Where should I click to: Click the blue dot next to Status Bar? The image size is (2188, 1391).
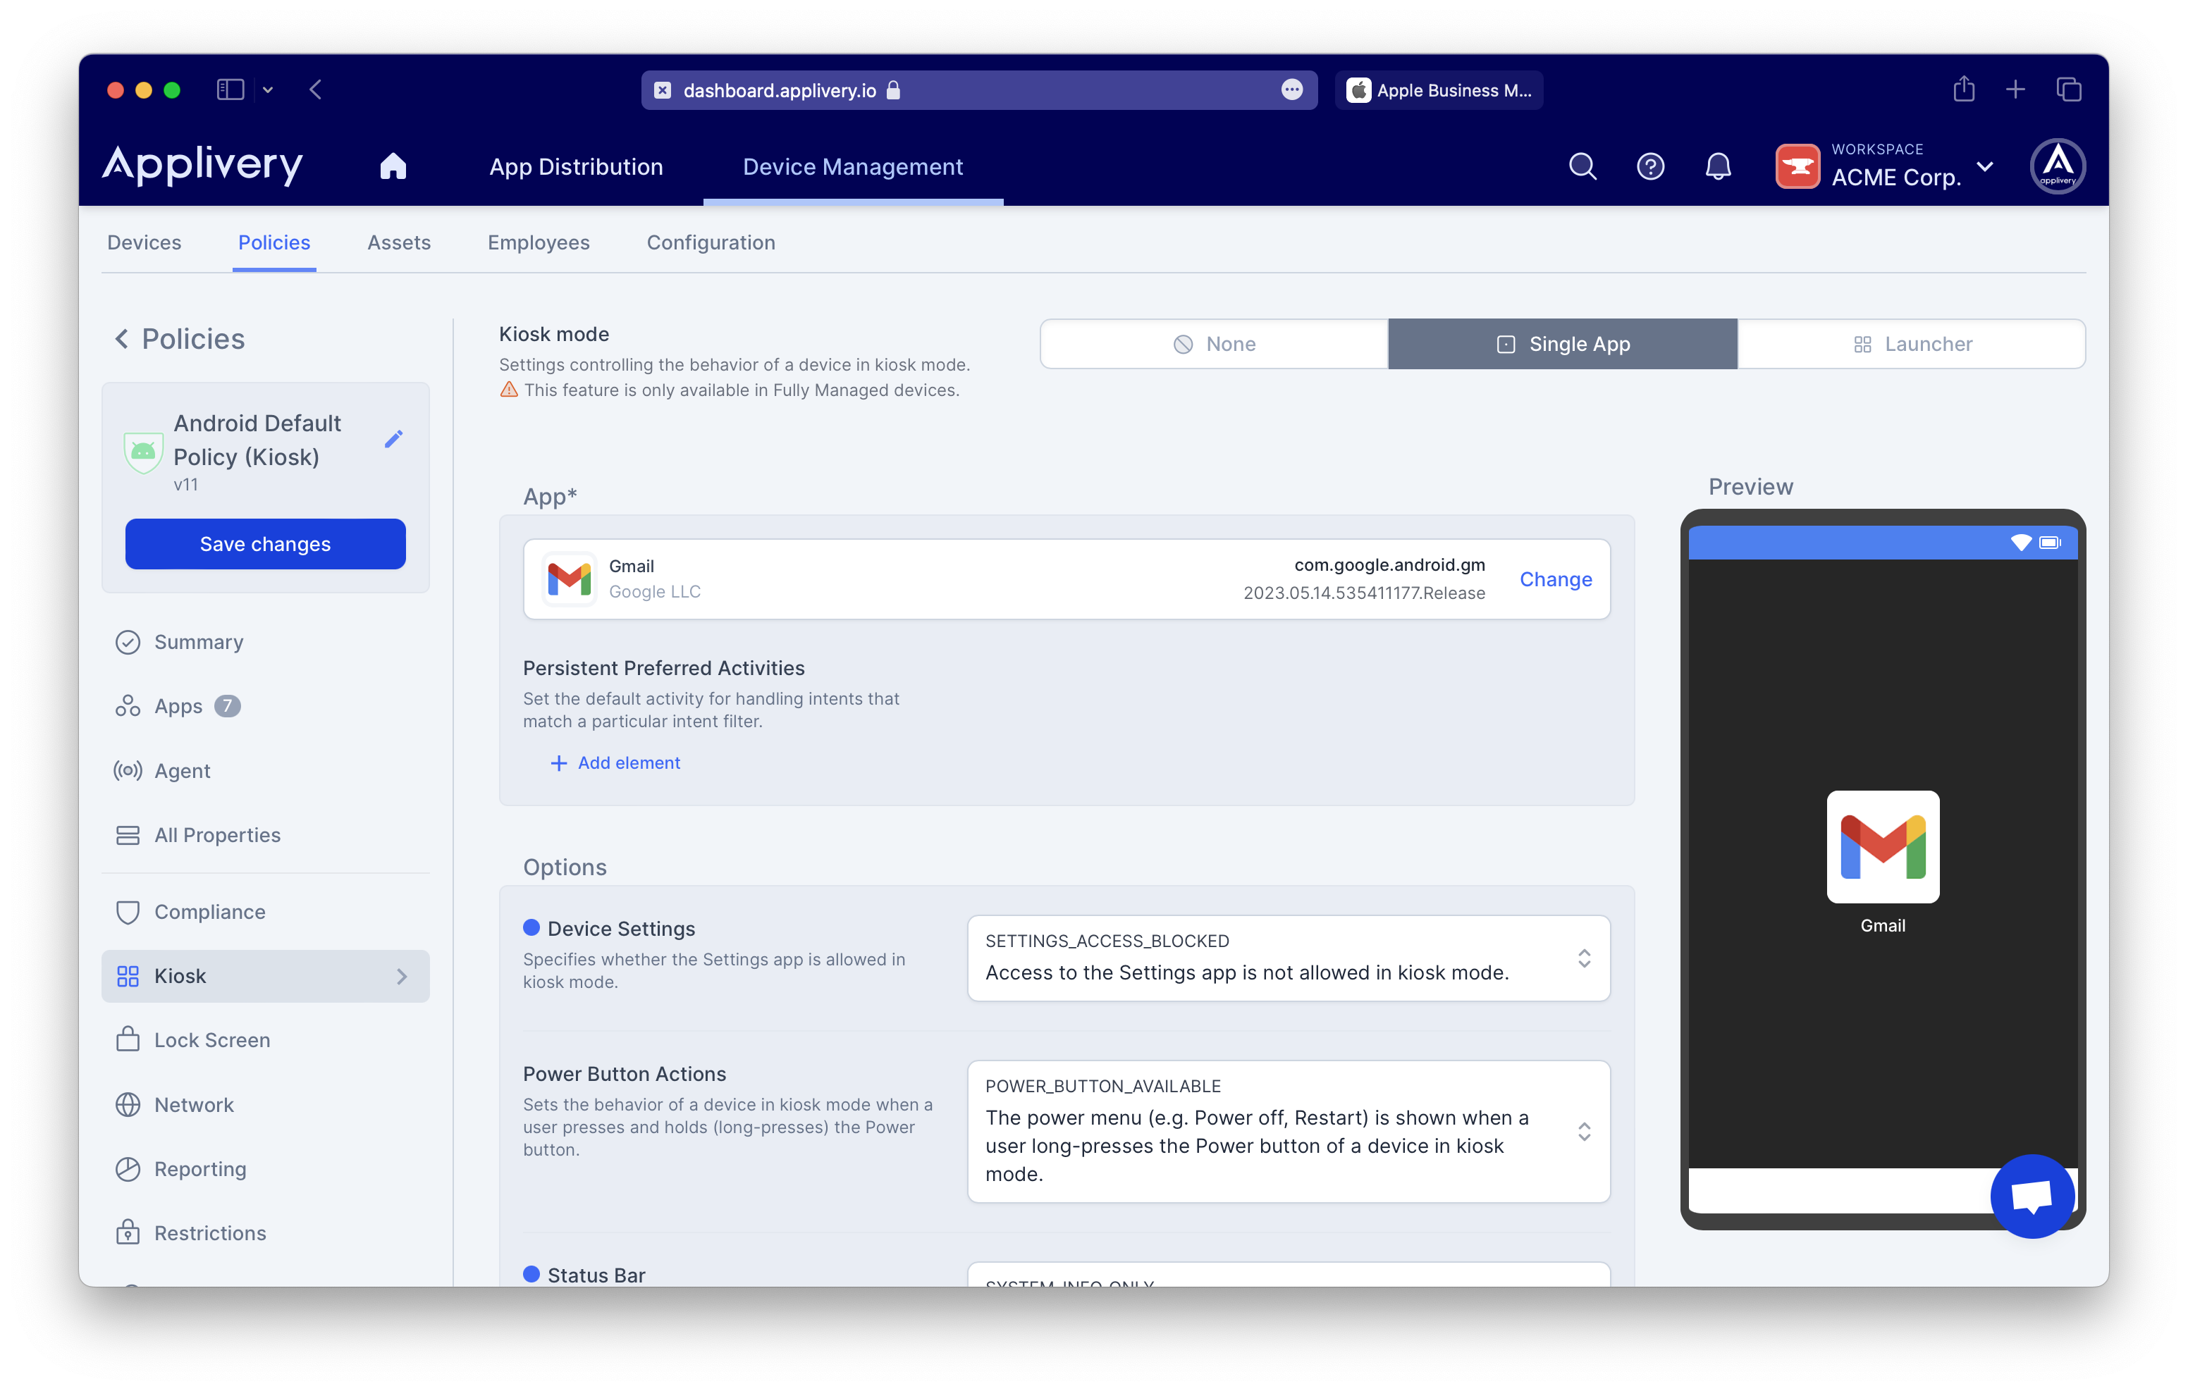click(x=531, y=1274)
